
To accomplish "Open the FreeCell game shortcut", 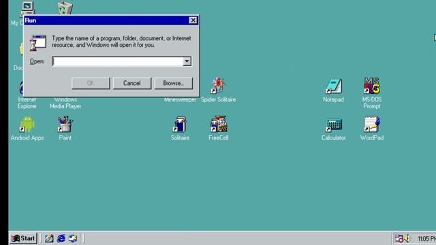I will (x=218, y=125).
